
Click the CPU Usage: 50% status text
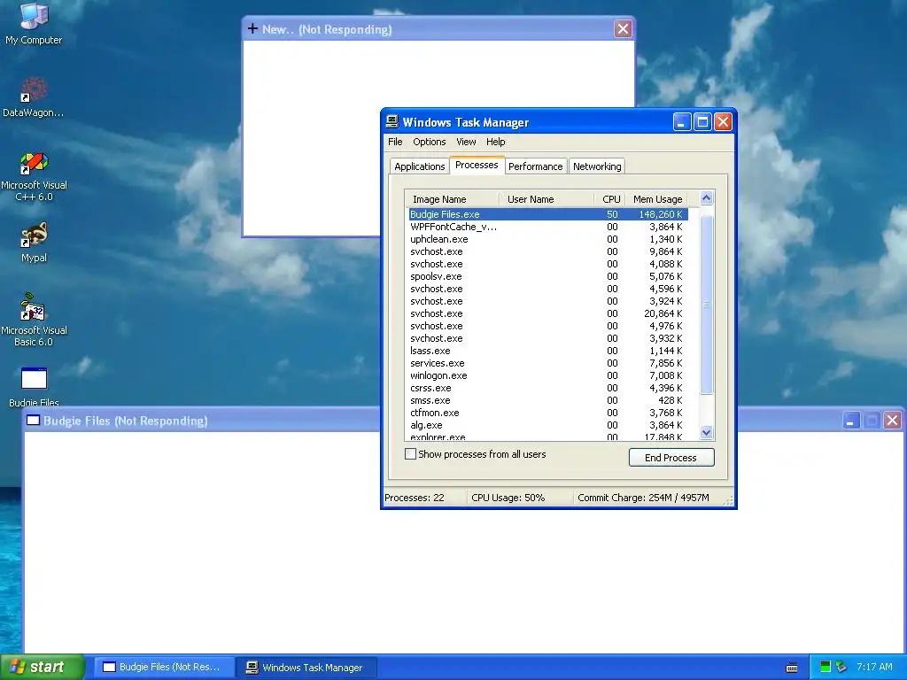click(x=508, y=498)
